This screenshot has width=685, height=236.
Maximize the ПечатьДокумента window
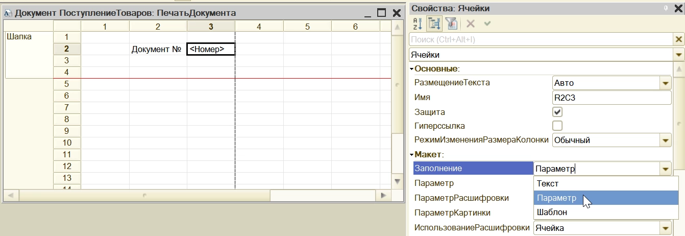click(x=381, y=13)
